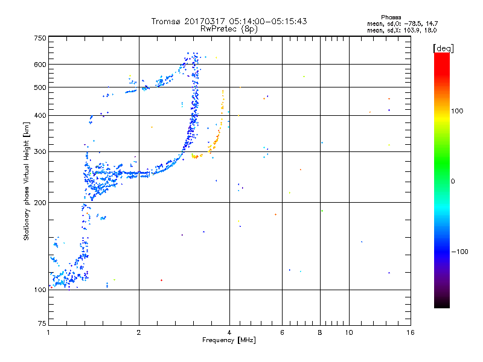Click the y-axis tick label '100'
Image resolution: width=483 pixels, height=362 pixels.
[40, 290]
